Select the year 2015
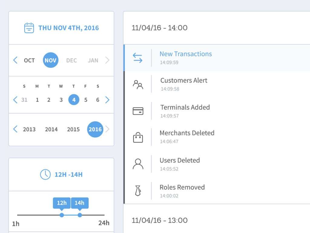This screenshot has height=233, width=310. point(73,129)
